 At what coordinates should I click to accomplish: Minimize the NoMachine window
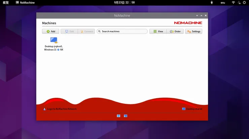pos(197,15)
